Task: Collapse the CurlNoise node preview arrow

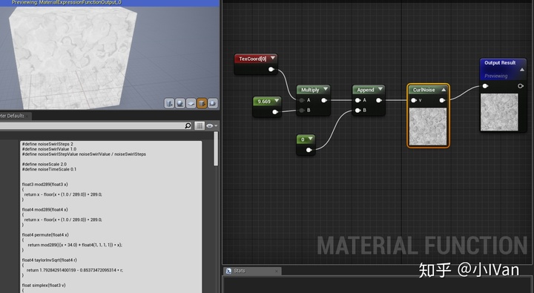Action: tap(444, 90)
